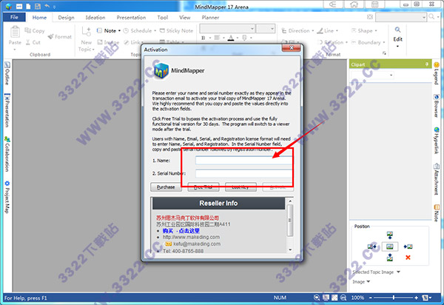Click zoom out minus on status bar

point(371,298)
